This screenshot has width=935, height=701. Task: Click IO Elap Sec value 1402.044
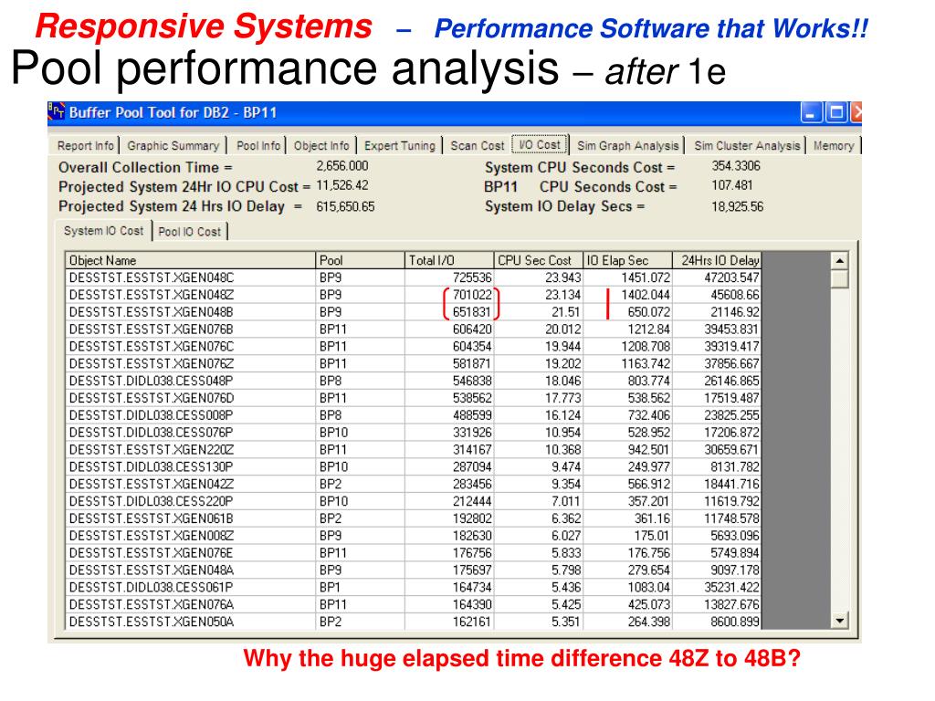(x=646, y=295)
